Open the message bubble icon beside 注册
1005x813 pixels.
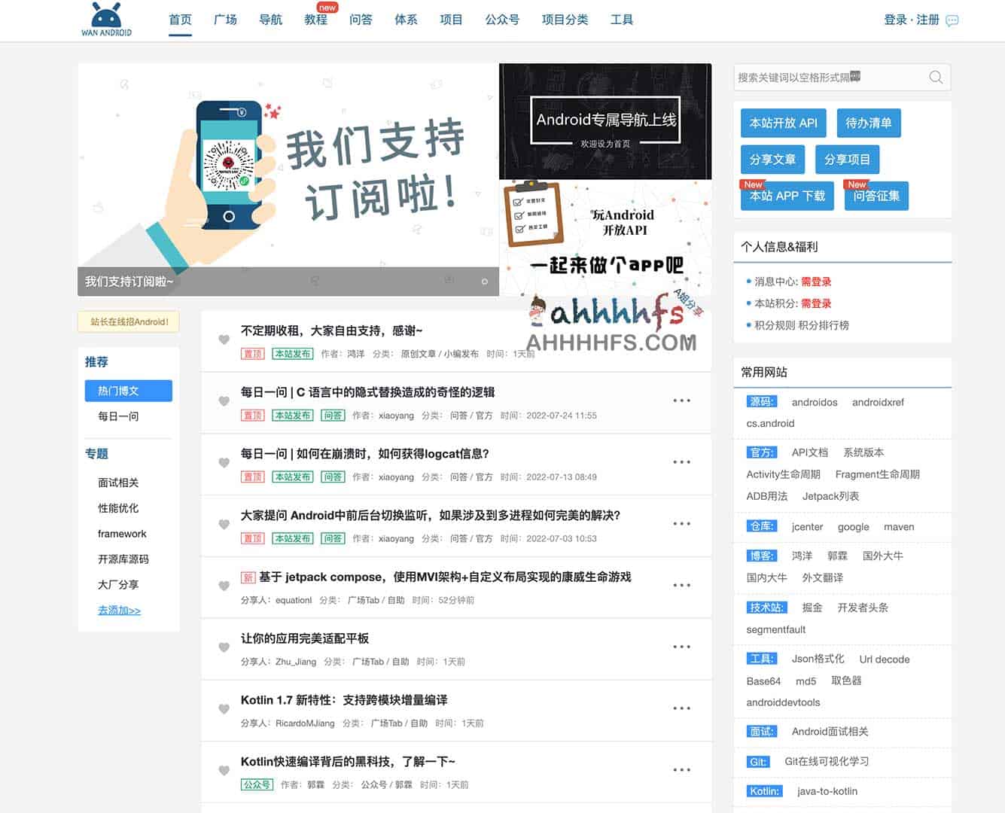[x=952, y=20]
